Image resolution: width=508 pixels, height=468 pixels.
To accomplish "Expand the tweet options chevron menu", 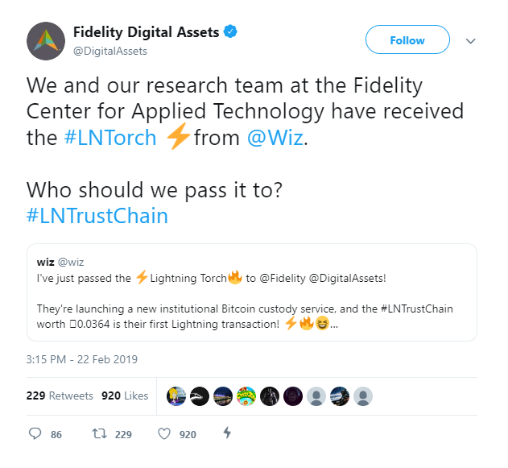I will pos(470,41).
